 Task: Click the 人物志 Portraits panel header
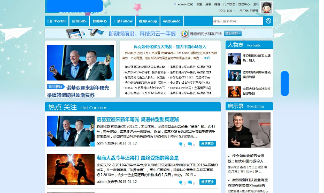tap(249, 45)
